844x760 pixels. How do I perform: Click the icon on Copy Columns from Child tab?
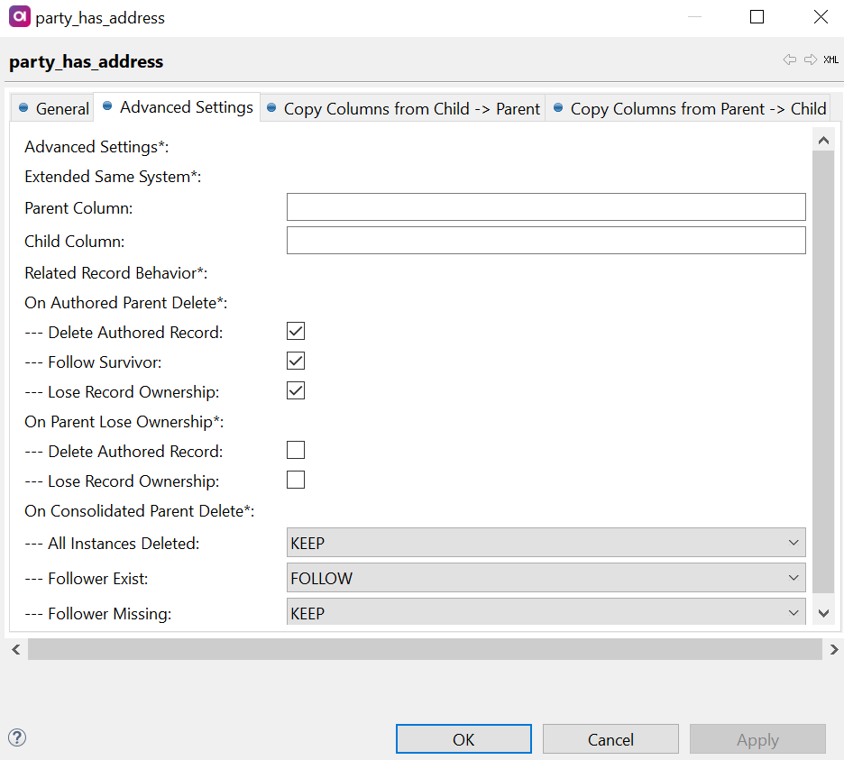coord(272,108)
